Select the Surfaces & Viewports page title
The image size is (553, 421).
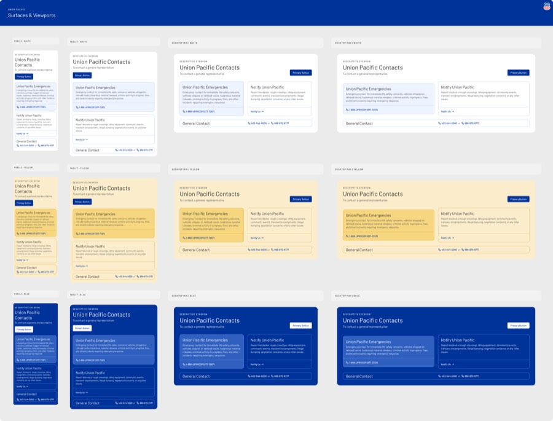(x=32, y=15)
